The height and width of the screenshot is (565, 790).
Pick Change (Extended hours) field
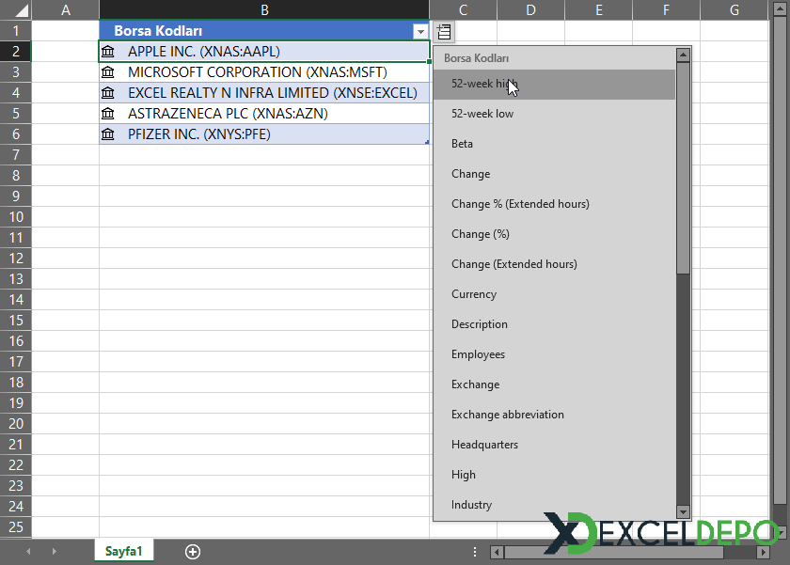click(x=554, y=264)
